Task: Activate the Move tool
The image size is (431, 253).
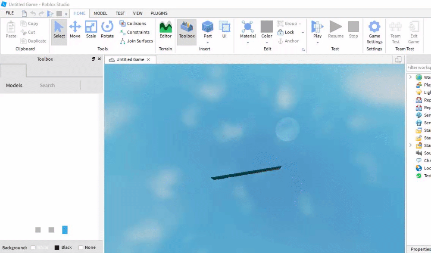Action: [x=75, y=29]
